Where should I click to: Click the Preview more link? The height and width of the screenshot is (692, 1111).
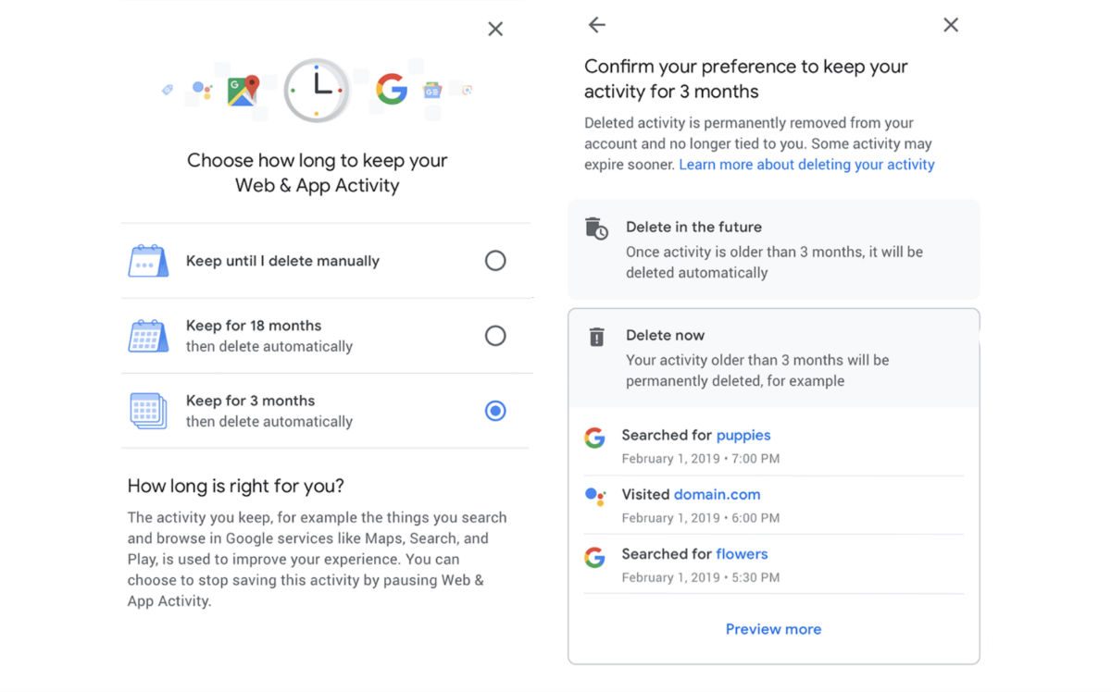coord(773,629)
